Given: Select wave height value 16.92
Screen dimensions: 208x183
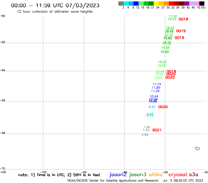Looking at the screenshot, I should (x=172, y=19).
